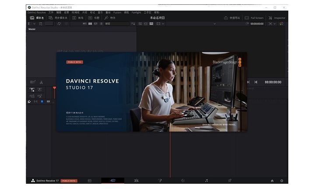Toggle the Inspector panel
315x189 pixels.
click(276, 18)
